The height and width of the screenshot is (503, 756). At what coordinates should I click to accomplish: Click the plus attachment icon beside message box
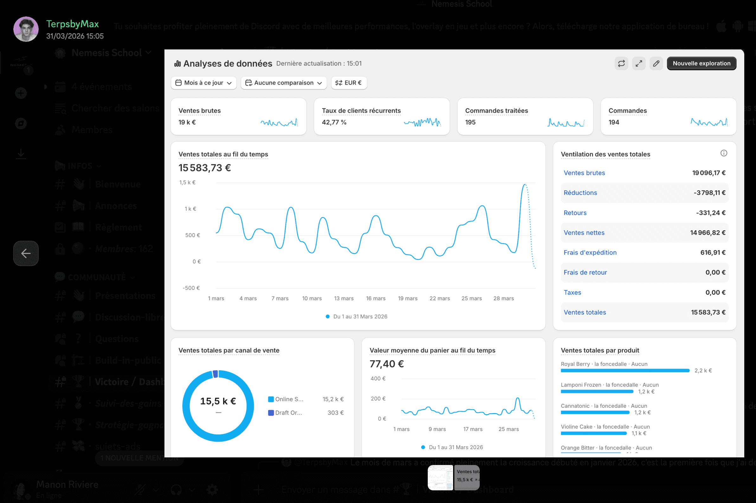(x=259, y=490)
